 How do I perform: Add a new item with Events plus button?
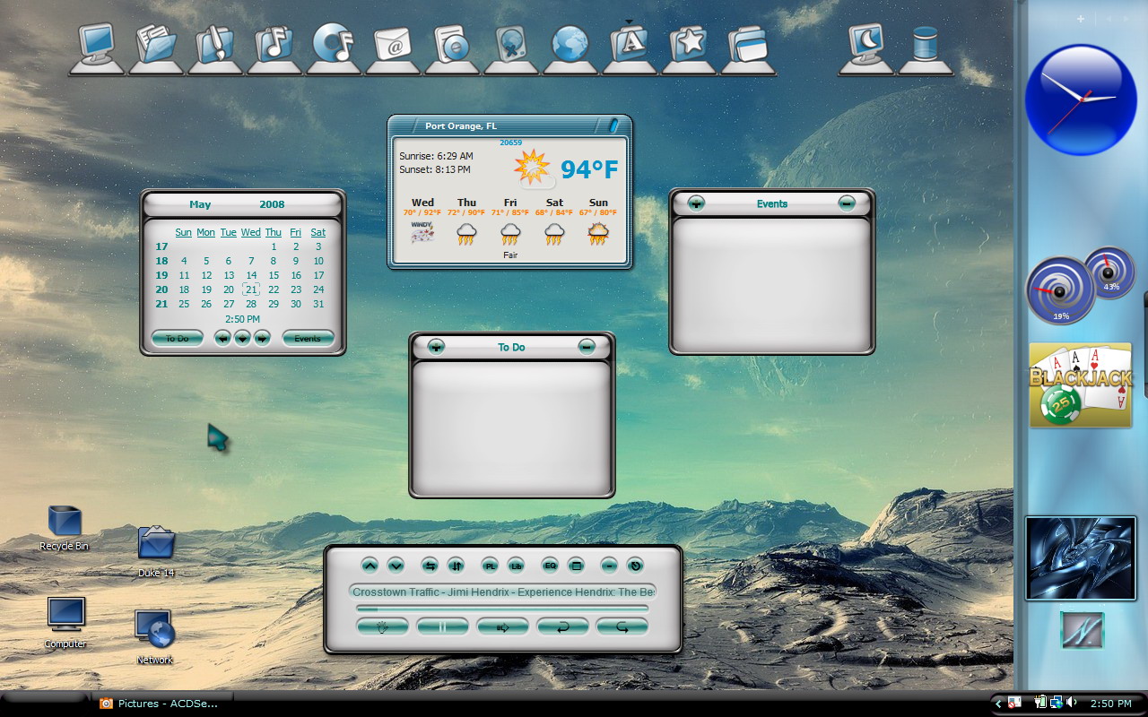pos(696,203)
